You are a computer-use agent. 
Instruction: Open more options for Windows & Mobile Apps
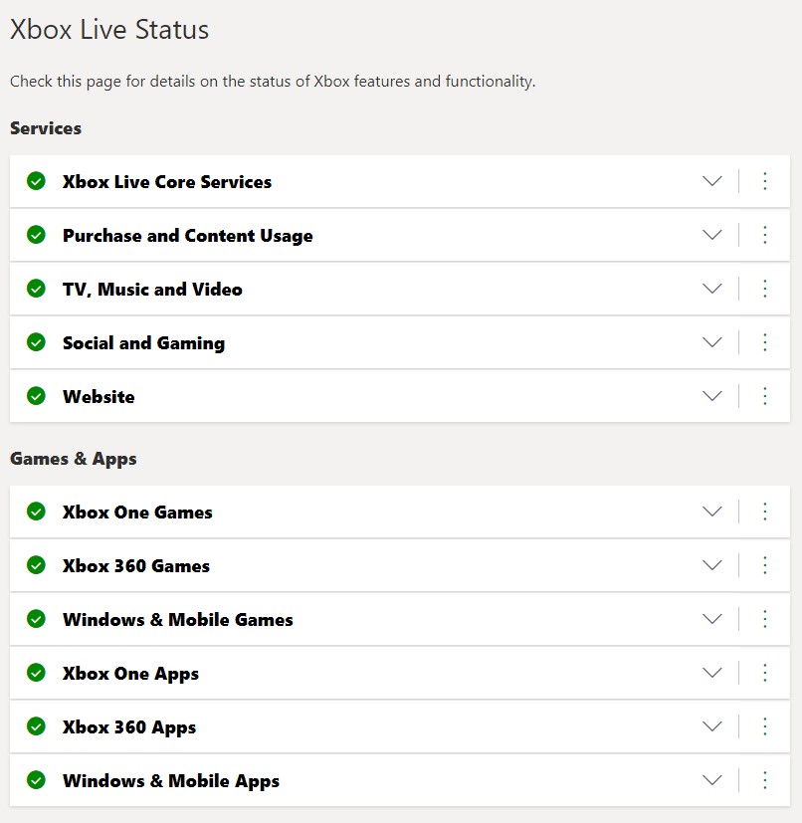pyautogui.click(x=765, y=780)
